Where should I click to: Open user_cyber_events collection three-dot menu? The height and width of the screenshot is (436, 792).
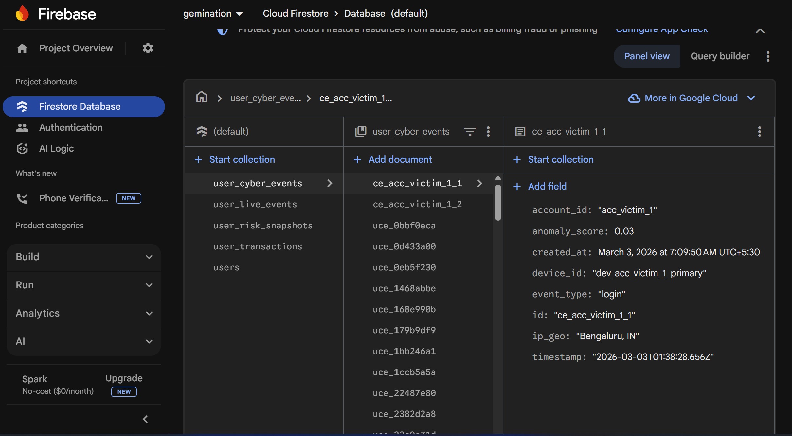pos(488,132)
